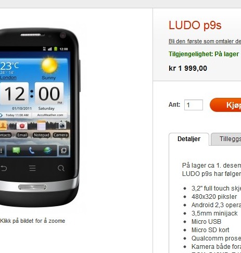Click the London location link in weather widget
241x253 pixels.
click(x=8, y=78)
